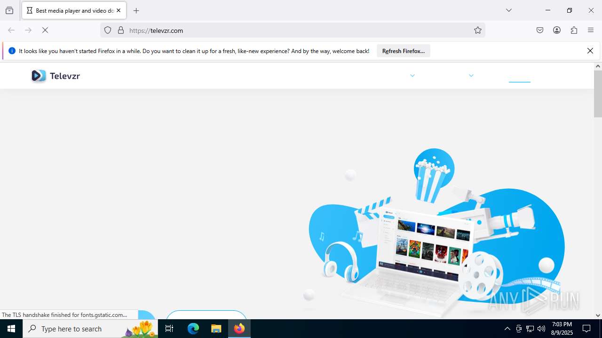Click scrollbar down arrow
This screenshot has height=338, width=602.
point(598,315)
